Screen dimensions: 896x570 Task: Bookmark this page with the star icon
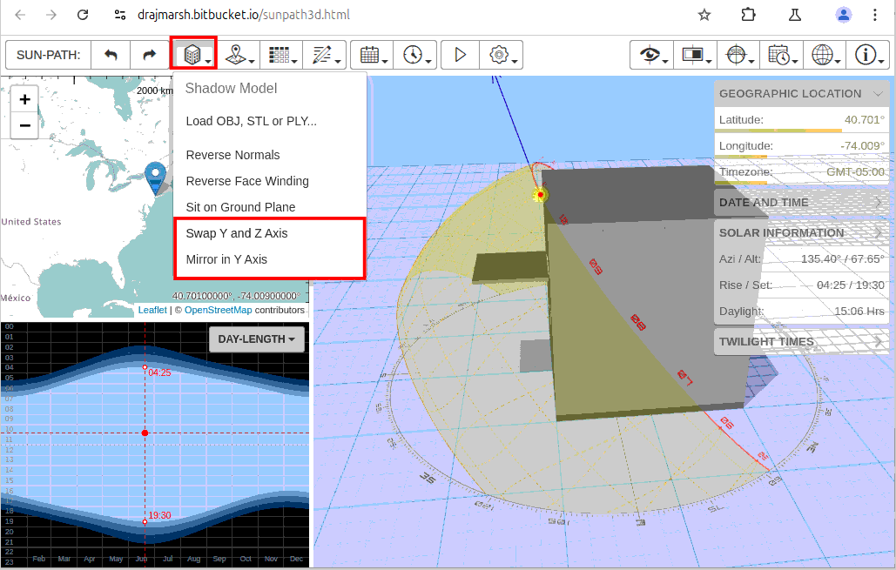[x=704, y=15]
